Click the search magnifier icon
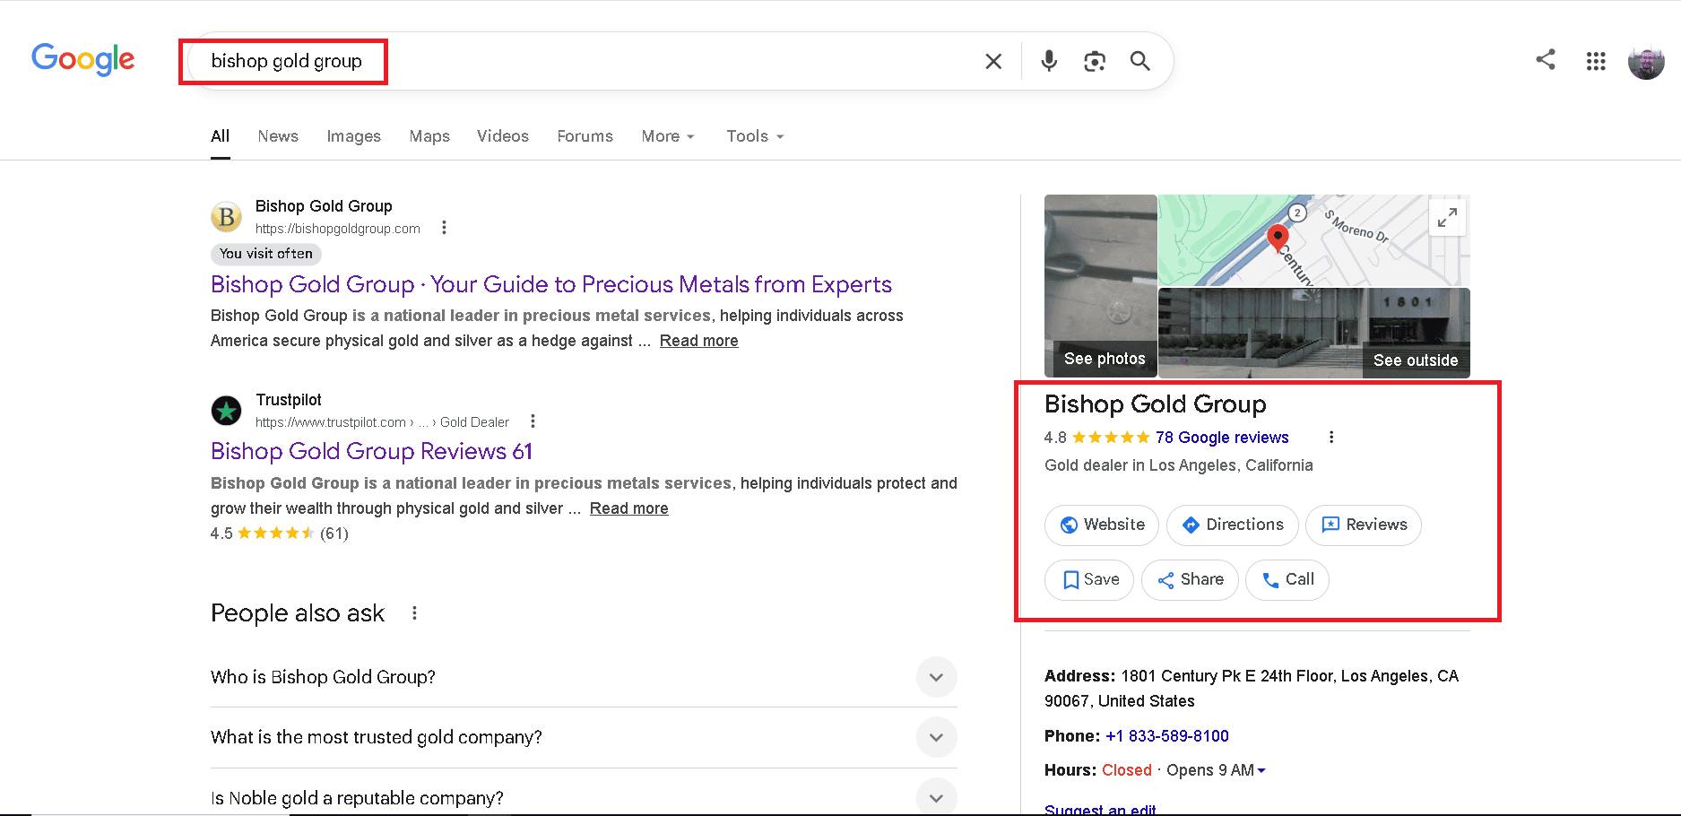Viewport: 1681px width, 816px height. (1139, 61)
